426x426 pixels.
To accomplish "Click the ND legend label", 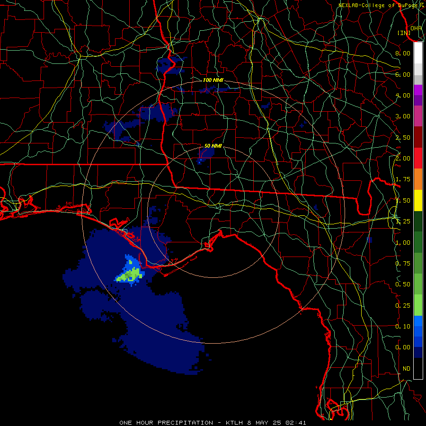I will (407, 369).
